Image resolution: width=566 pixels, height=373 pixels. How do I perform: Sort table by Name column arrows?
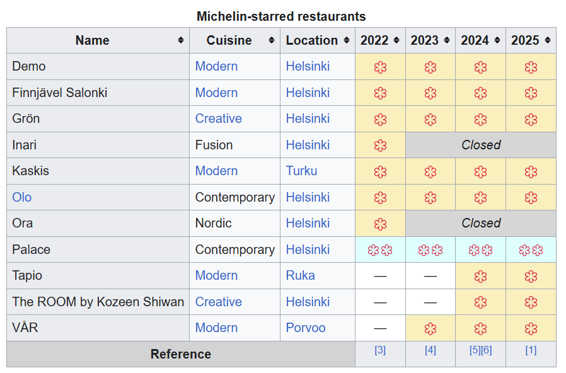pyautogui.click(x=181, y=40)
